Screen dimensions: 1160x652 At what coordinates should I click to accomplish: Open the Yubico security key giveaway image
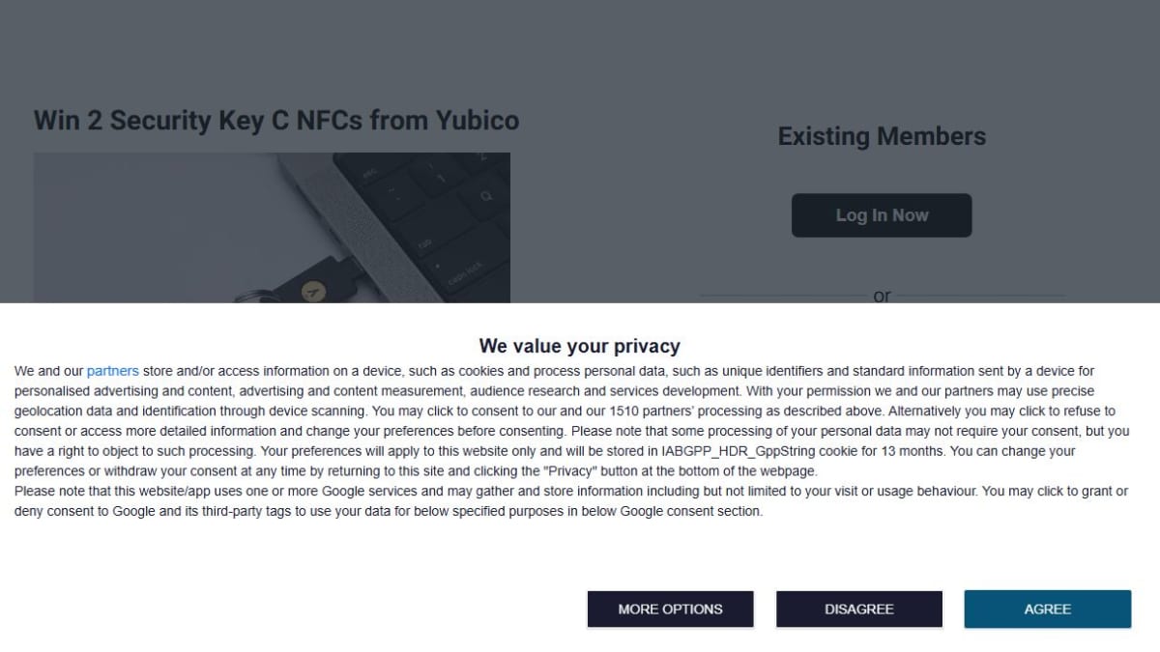[272, 228]
